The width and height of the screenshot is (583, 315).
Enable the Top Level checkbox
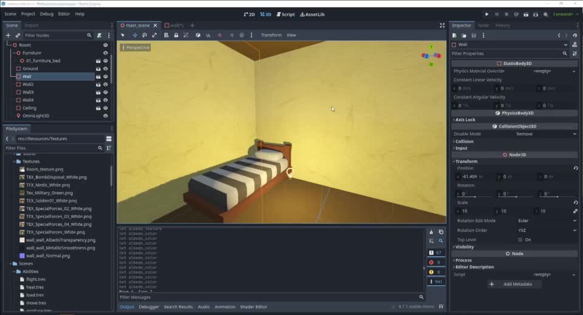pyautogui.click(x=520, y=239)
